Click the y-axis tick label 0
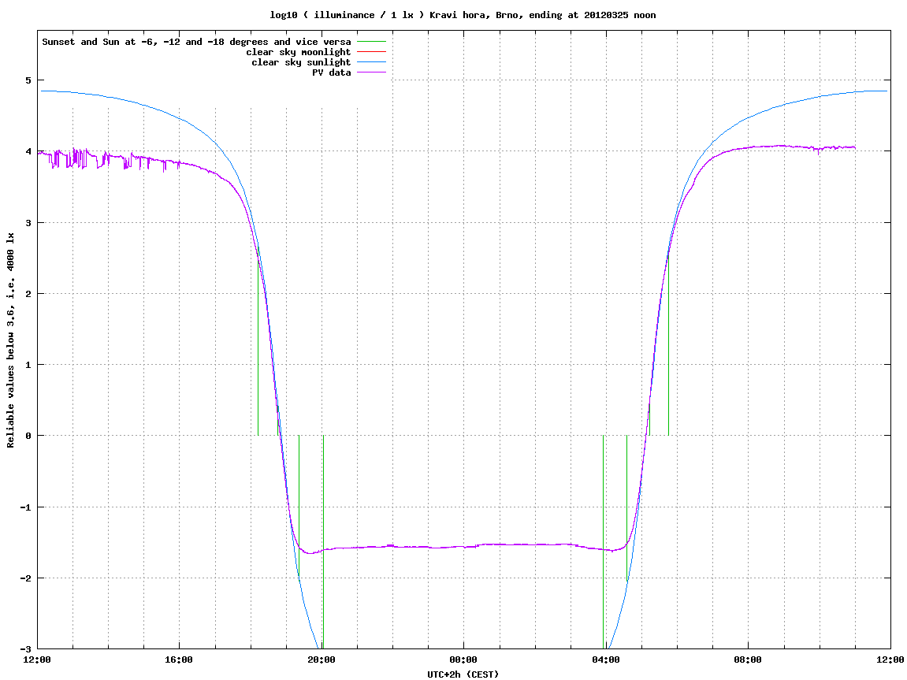 pyautogui.click(x=28, y=436)
